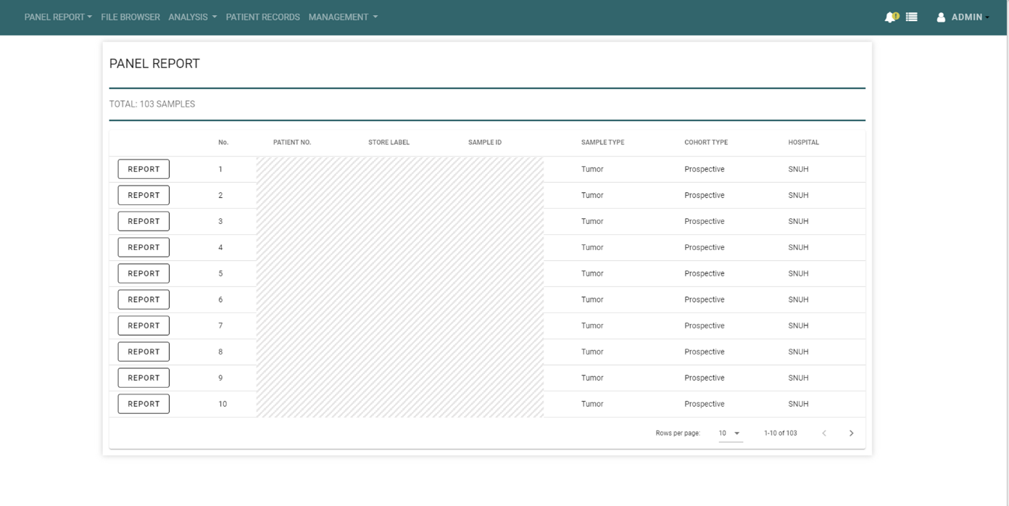Open report for sample number 1

pyautogui.click(x=144, y=170)
